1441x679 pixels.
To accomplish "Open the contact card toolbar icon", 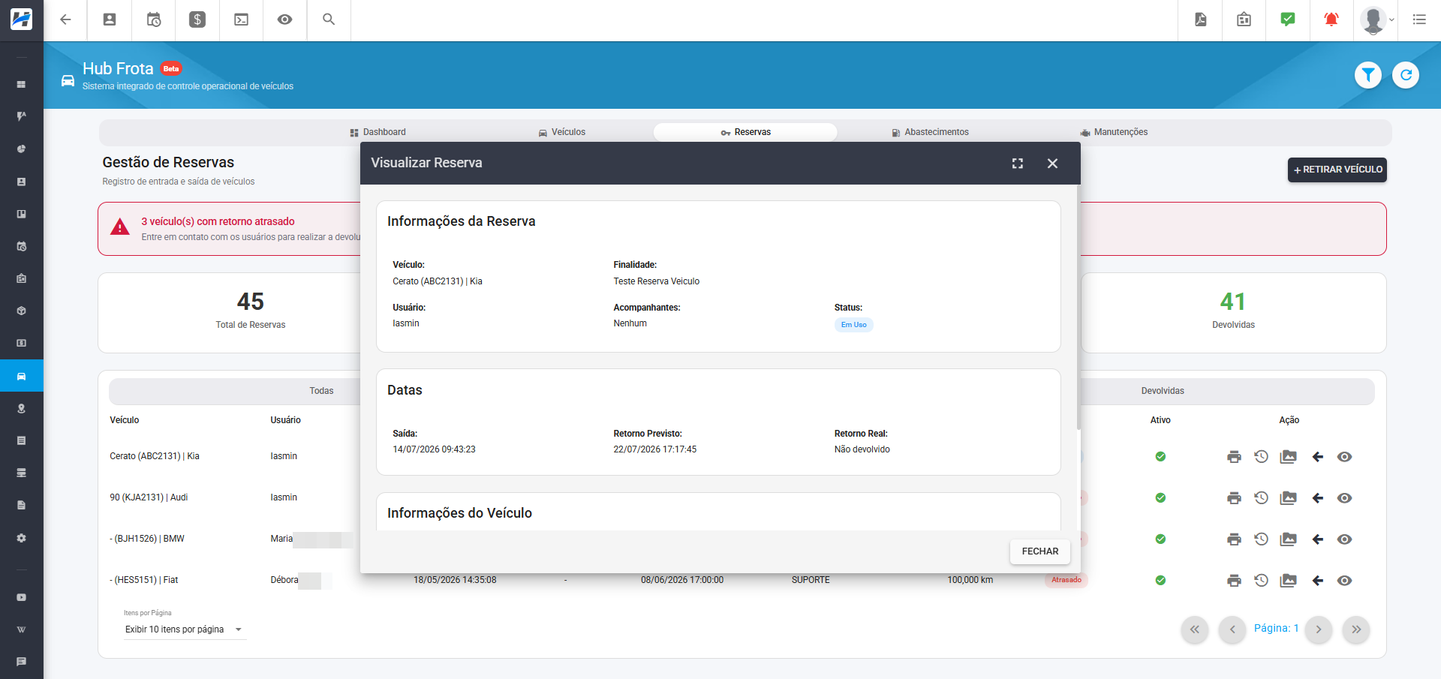I will 110,20.
